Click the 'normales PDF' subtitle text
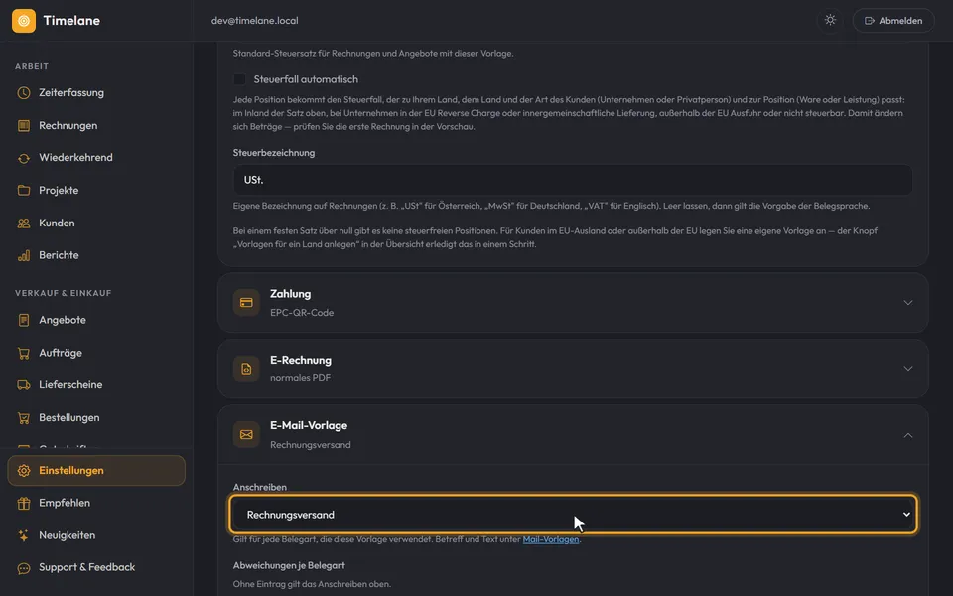The image size is (953, 596). (x=300, y=378)
